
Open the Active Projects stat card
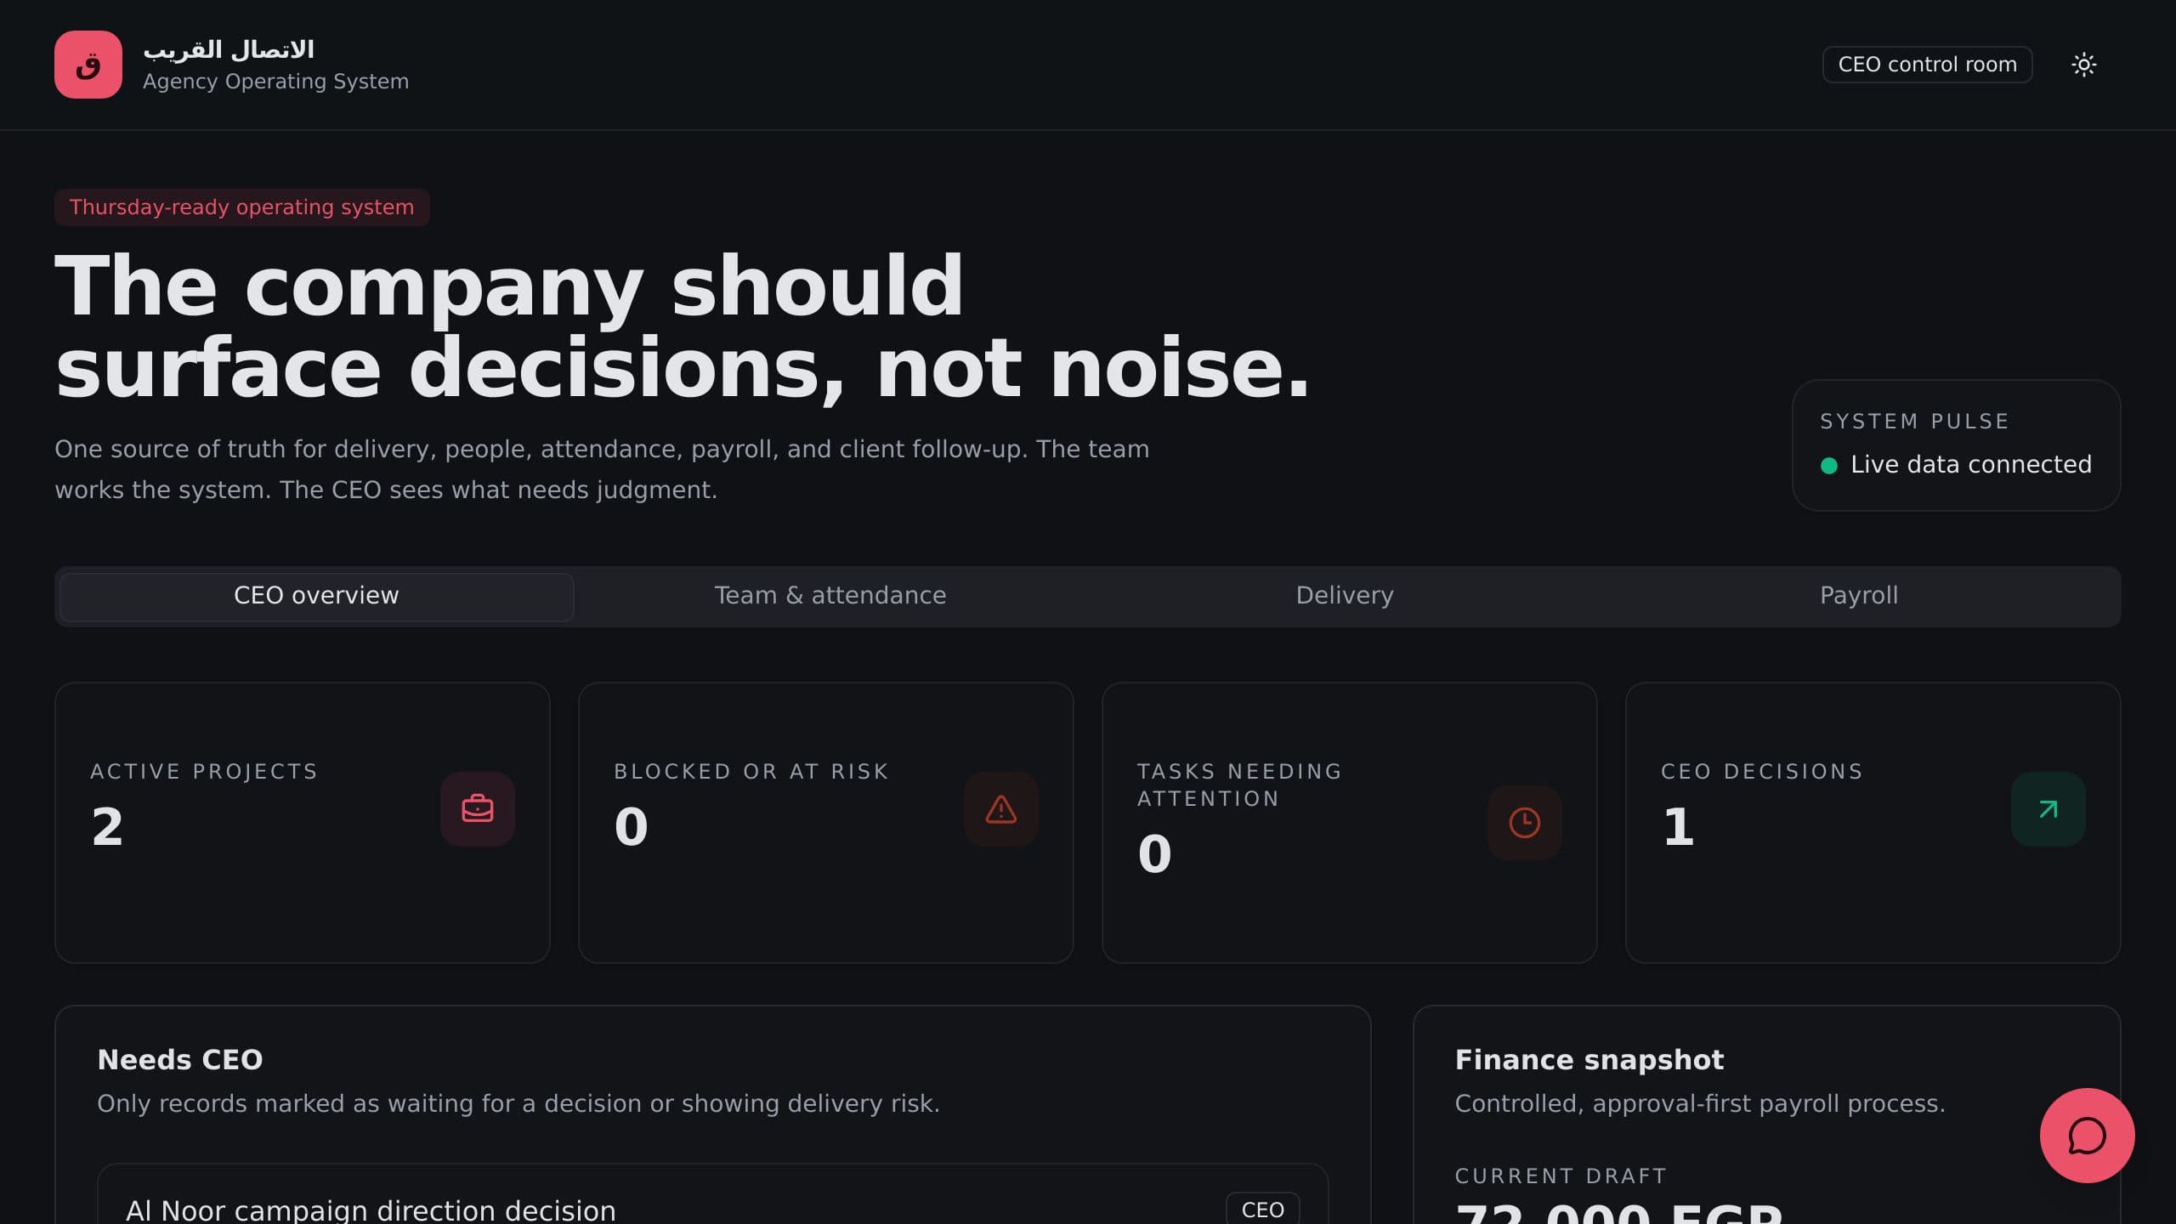coord(303,823)
